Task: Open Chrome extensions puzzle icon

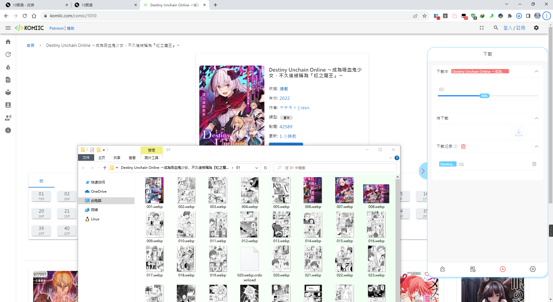Action: [510, 16]
